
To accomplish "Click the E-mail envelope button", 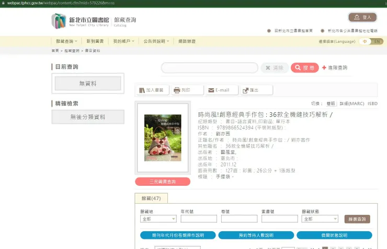I will click(x=222, y=90).
